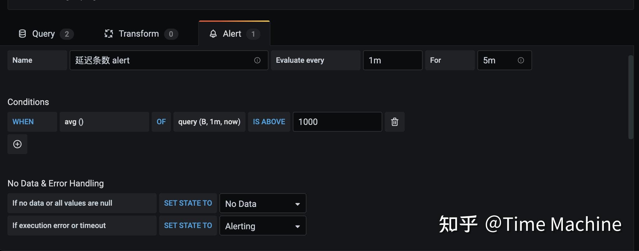This screenshot has width=639, height=251.
Task: Open the No Data state dropdown
Action: (263, 204)
